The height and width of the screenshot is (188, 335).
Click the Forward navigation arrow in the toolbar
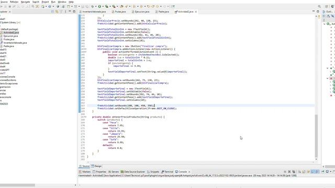(165, 6)
